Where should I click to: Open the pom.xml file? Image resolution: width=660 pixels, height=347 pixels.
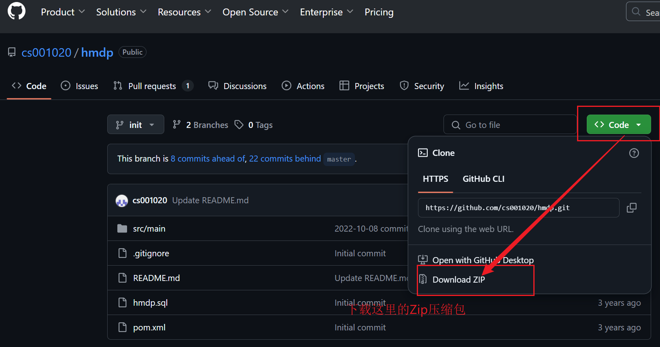149,328
